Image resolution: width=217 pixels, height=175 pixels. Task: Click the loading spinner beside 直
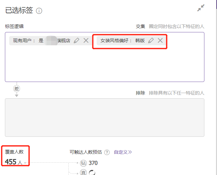[x=92, y=173]
